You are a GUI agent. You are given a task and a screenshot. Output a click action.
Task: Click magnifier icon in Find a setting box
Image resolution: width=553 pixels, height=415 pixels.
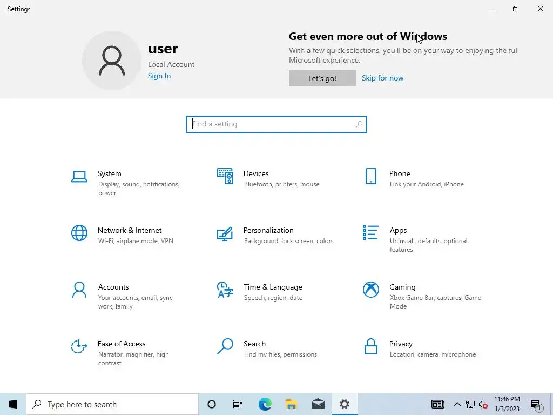[359, 124]
